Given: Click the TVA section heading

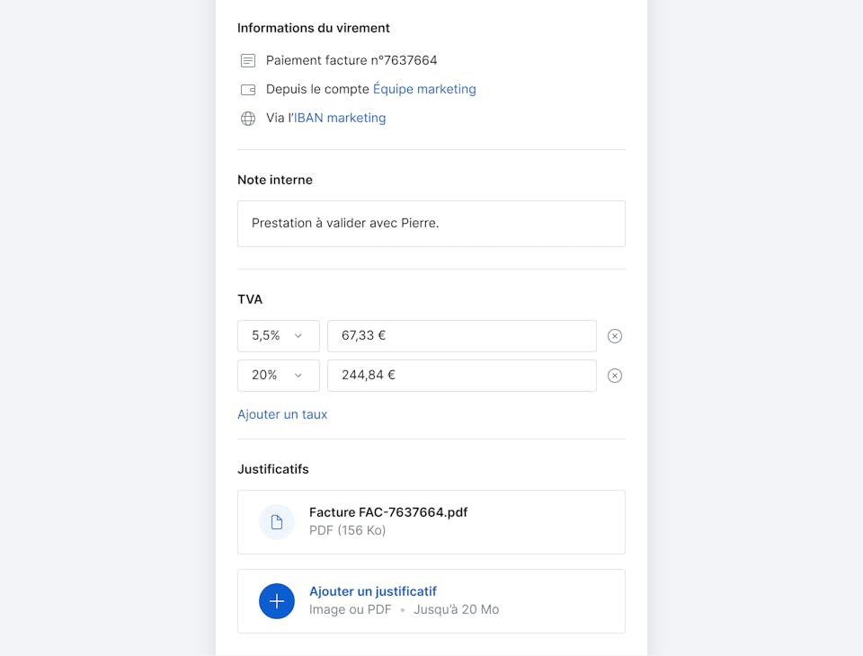Looking at the screenshot, I should coord(250,299).
